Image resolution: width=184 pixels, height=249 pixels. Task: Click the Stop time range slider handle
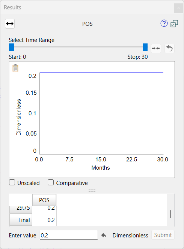[145, 48]
